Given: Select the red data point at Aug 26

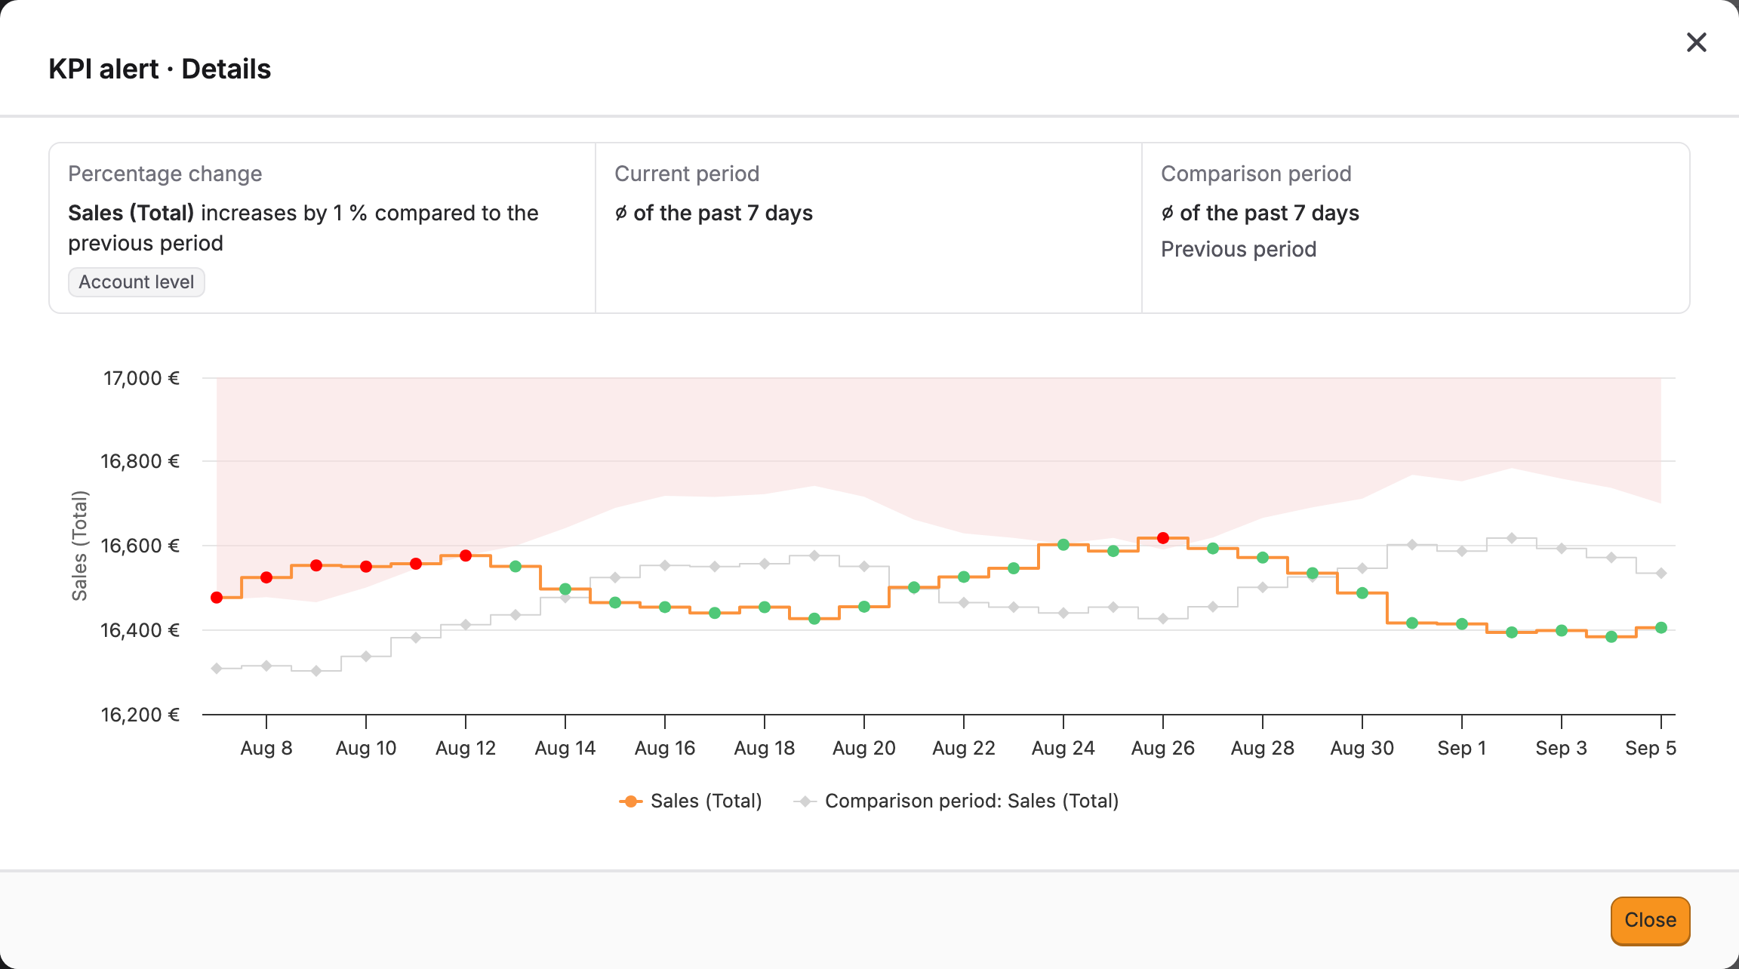Looking at the screenshot, I should pyautogui.click(x=1163, y=538).
